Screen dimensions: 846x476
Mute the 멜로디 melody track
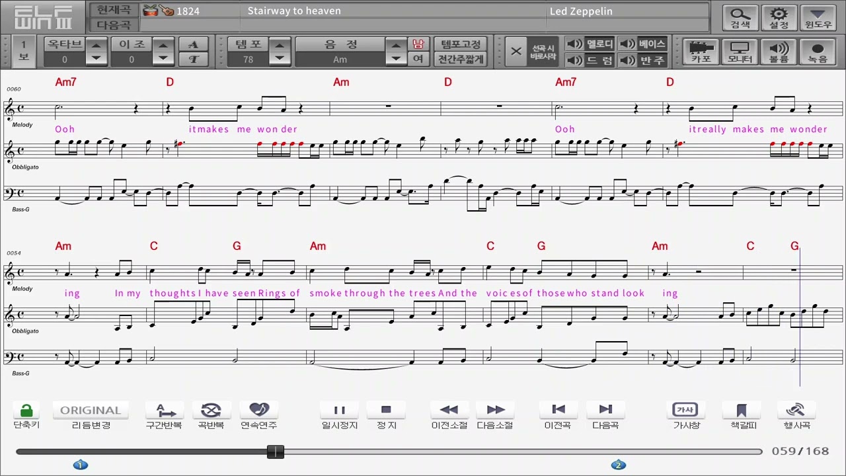(x=590, y=44)
